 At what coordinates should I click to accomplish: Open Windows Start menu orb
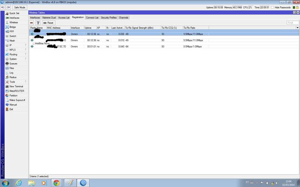(5, 183)
